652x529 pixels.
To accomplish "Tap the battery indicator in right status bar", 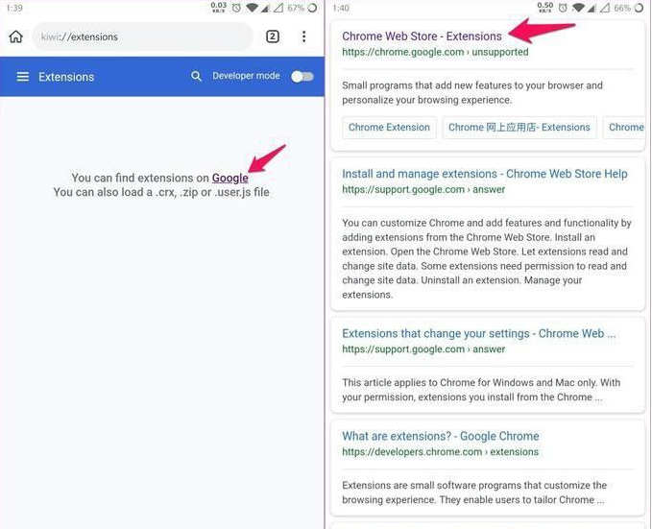I will click(639, 8).
